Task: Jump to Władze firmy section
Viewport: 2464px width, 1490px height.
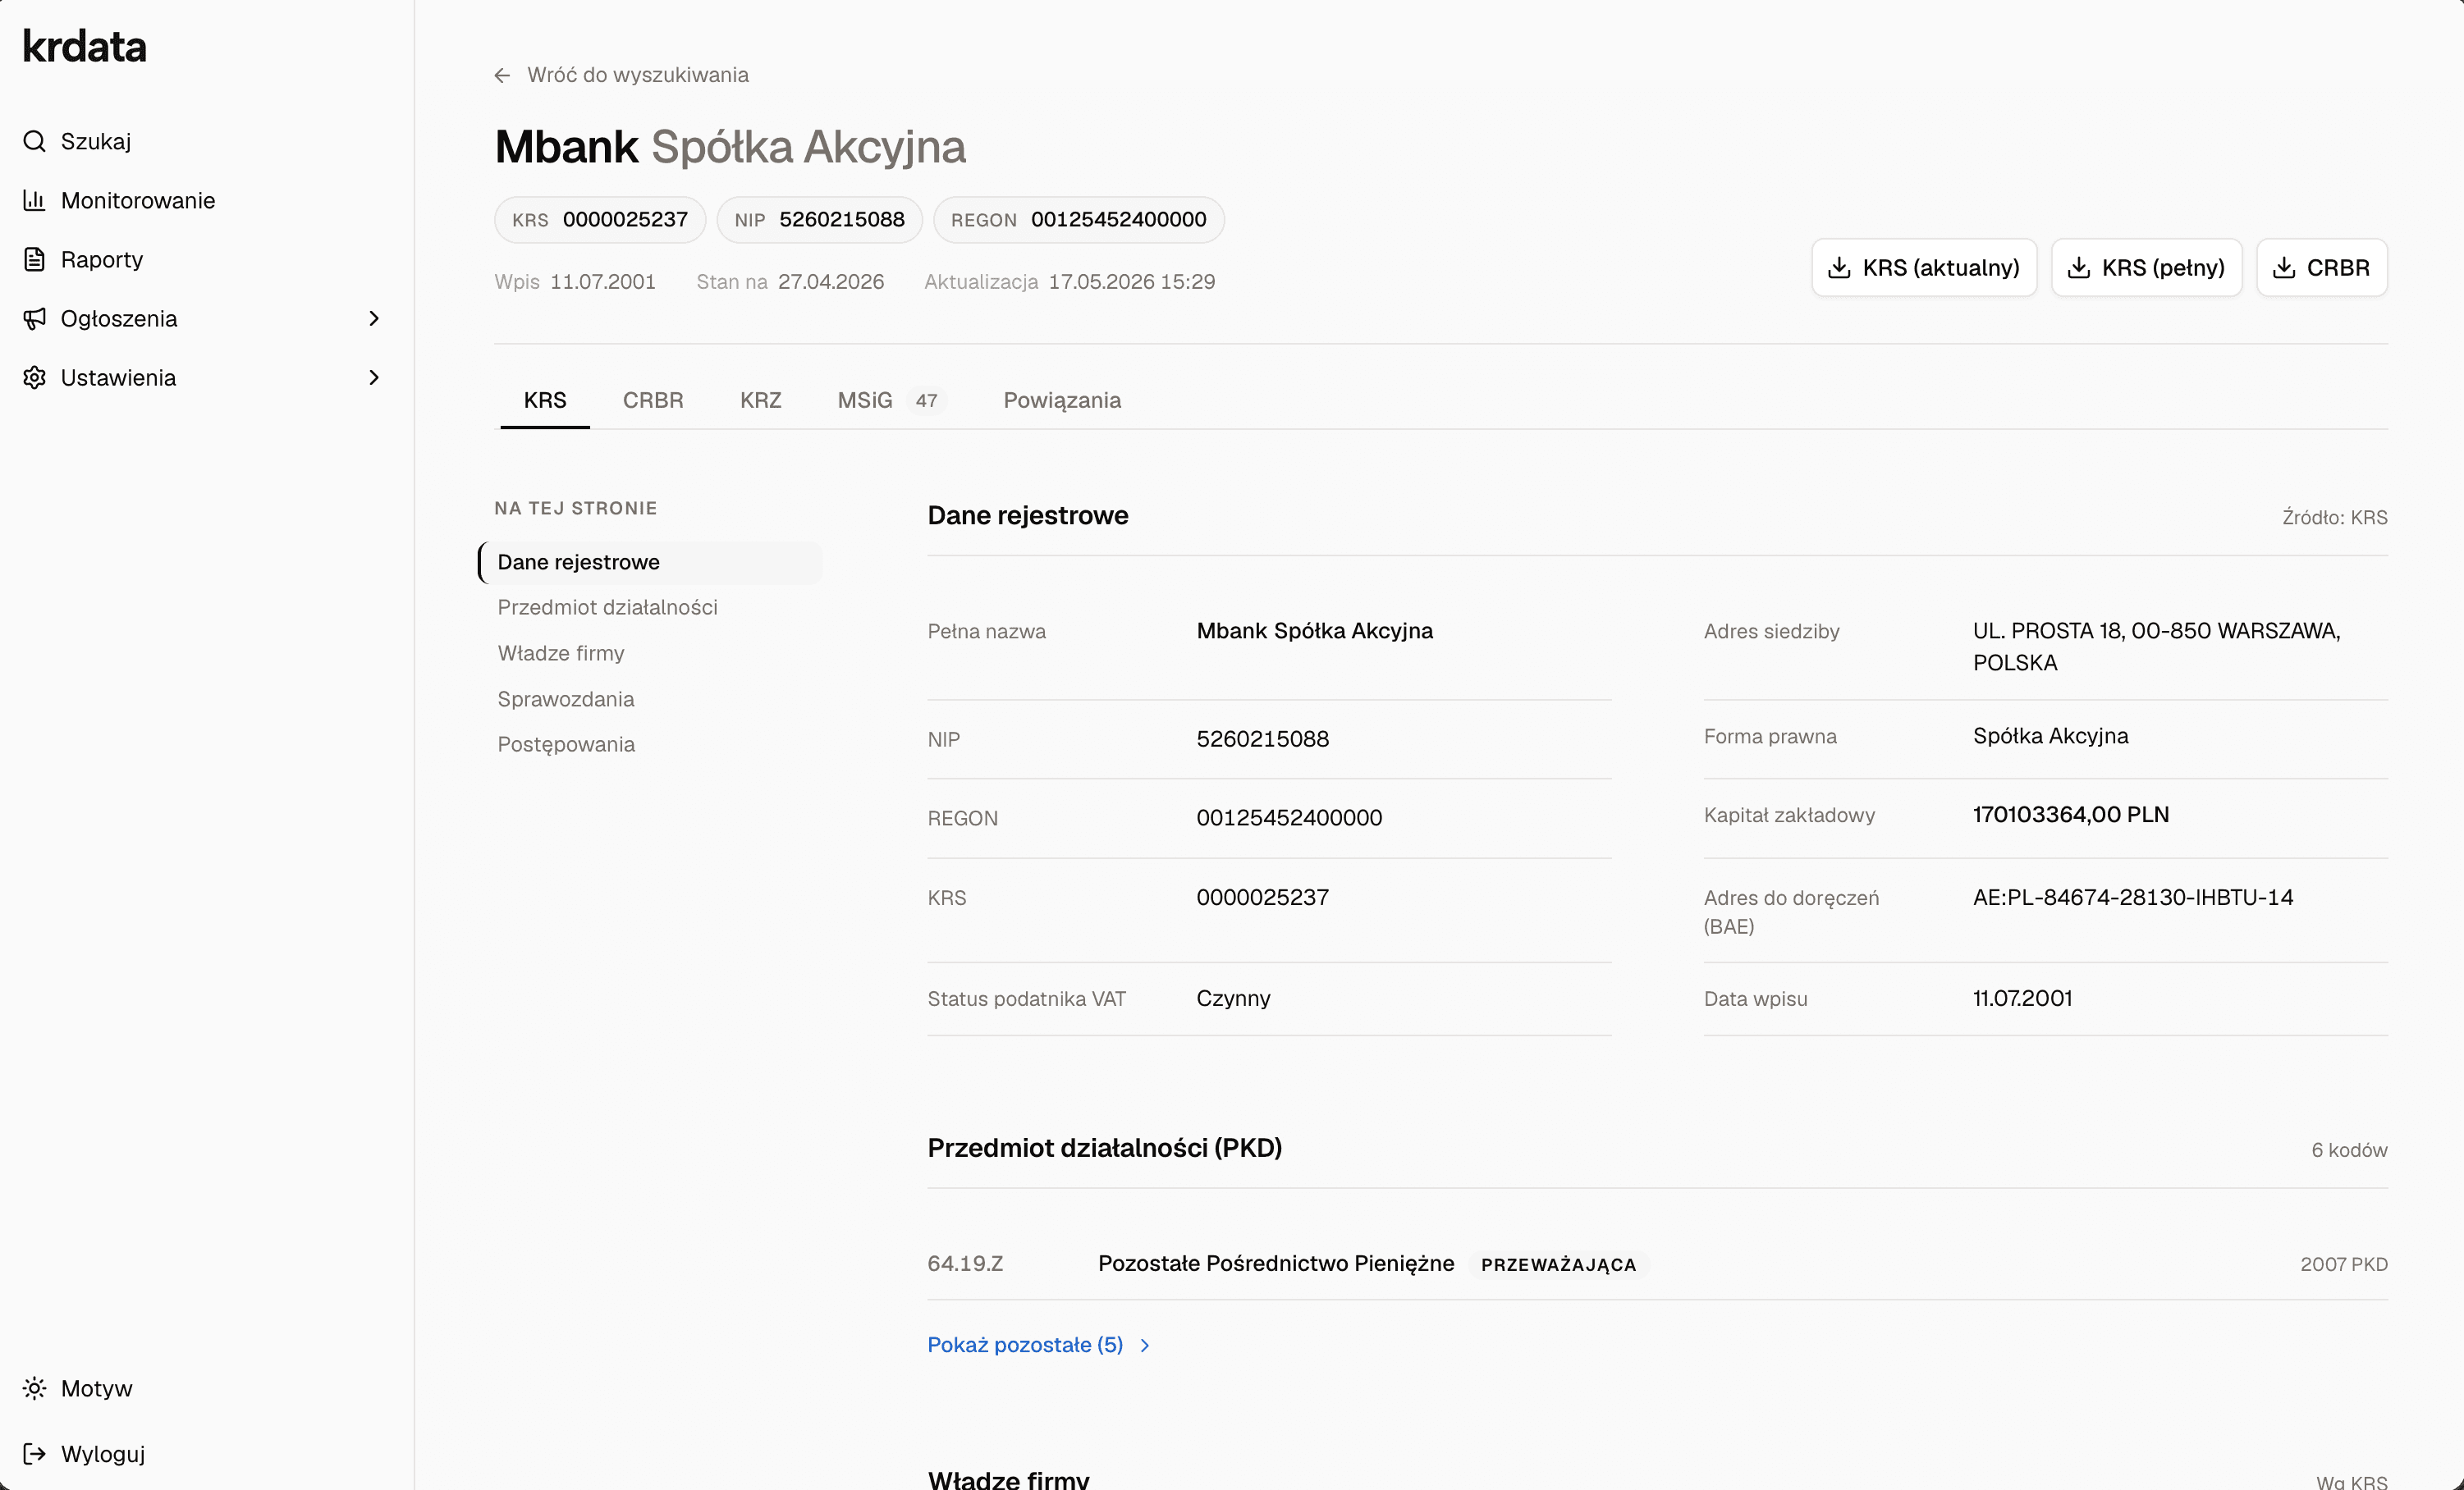Action: click(x=561, y=652)
